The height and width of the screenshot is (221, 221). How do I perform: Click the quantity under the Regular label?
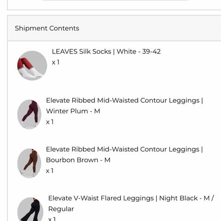(x=52, y=219)
